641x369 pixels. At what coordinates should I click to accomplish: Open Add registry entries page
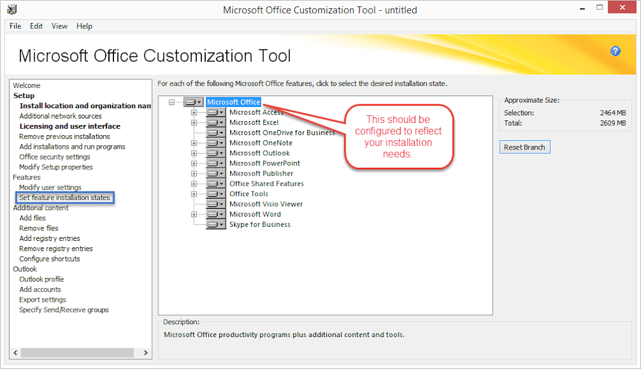49,239
